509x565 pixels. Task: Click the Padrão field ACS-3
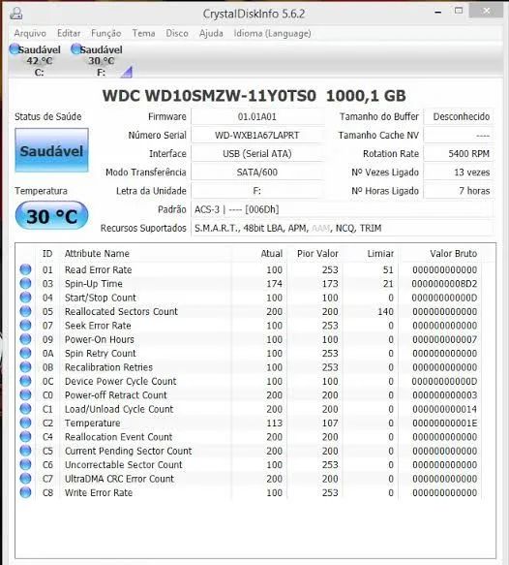click(x=343, y=209)
